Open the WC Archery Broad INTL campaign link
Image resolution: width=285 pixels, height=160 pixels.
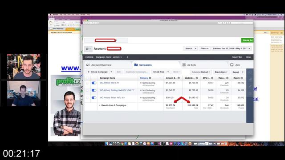[112, 98]
